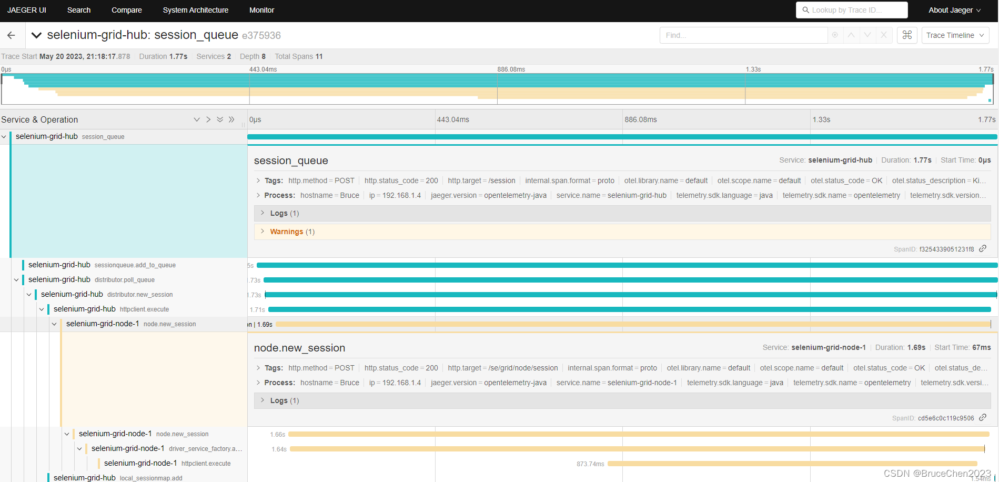The image size is (999, 482).
Task: Click the Find... text input field
Action: (x=743, y=35)
